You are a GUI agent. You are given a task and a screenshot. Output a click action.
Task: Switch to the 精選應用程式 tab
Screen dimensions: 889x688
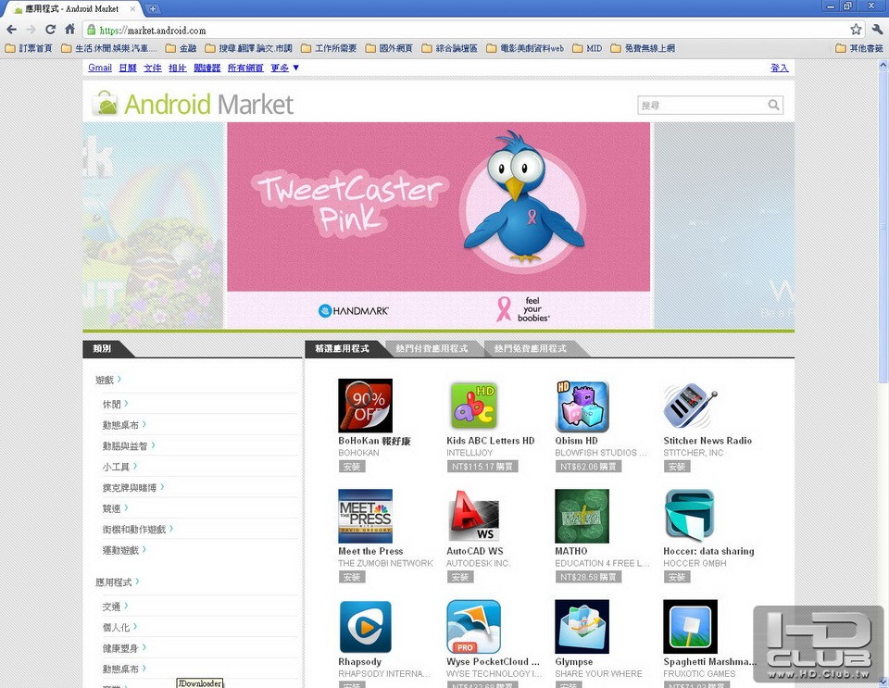pos(343,348)
